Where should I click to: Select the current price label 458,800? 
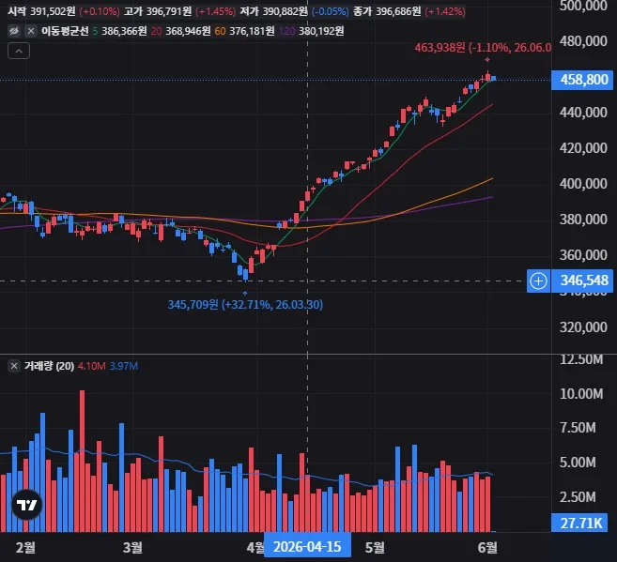coord(583,80)
